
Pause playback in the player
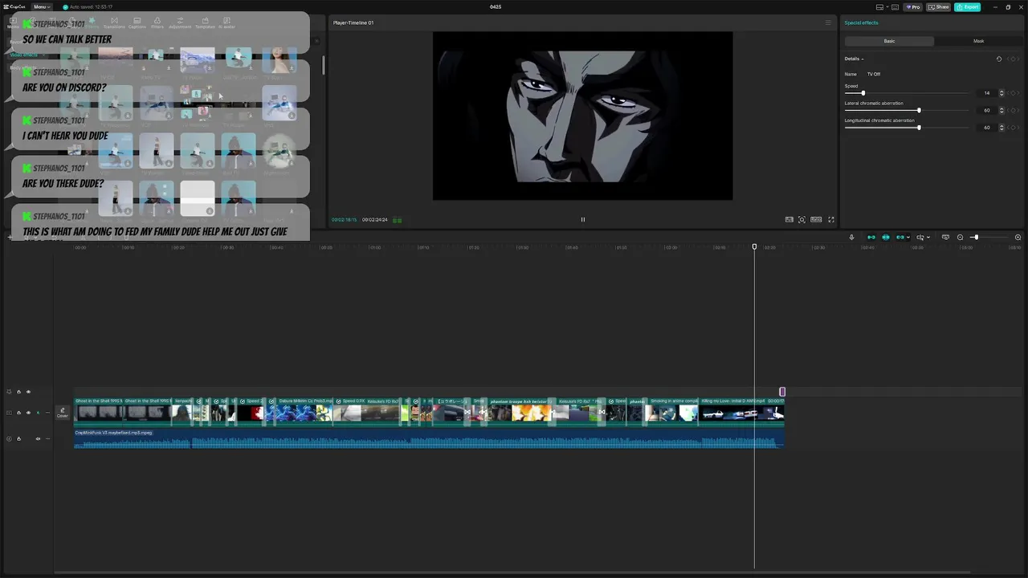point(583,219)
